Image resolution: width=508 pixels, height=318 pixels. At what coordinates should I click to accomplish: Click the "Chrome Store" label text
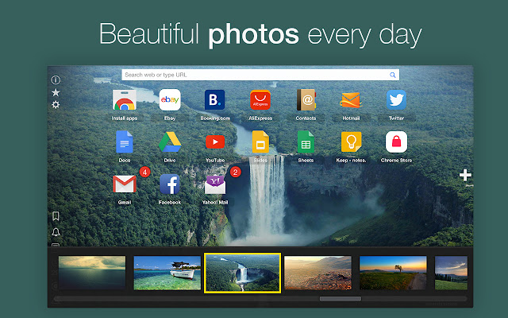click(397, 161)
